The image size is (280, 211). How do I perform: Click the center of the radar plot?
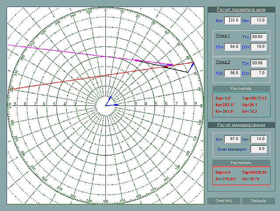point(105,105)
